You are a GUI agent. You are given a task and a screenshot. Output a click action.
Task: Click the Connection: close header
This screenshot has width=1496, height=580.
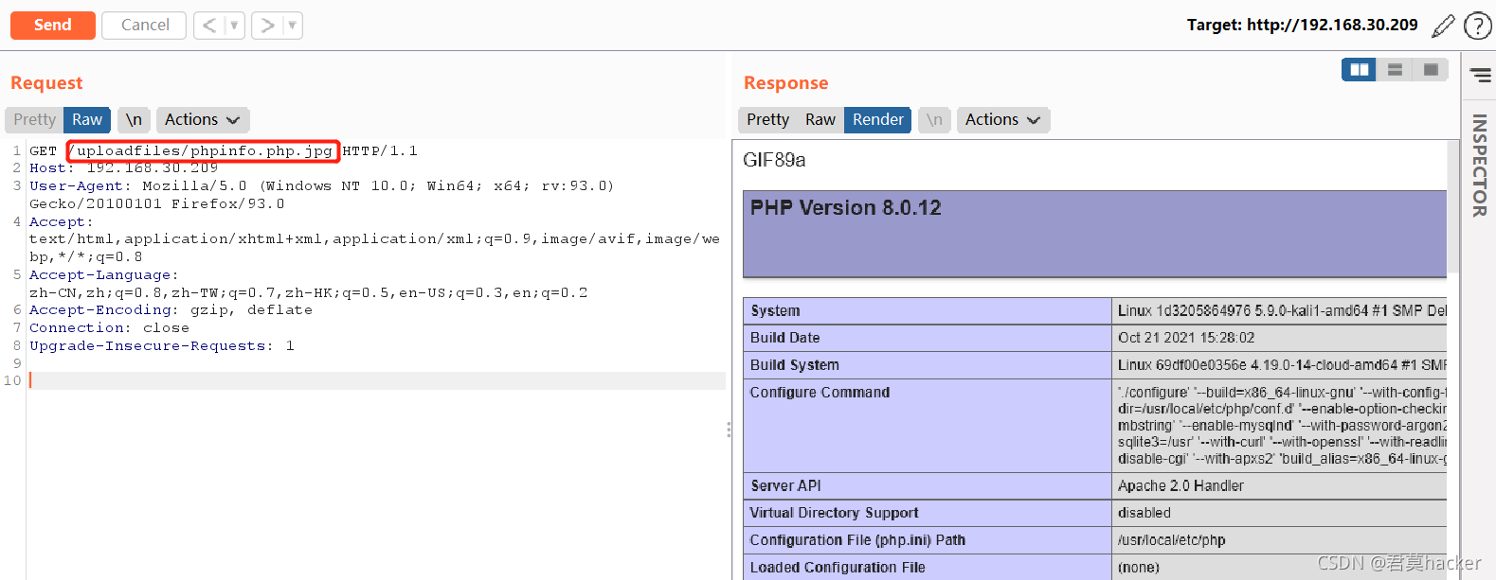pyautogui.click(x=109, y=328)
